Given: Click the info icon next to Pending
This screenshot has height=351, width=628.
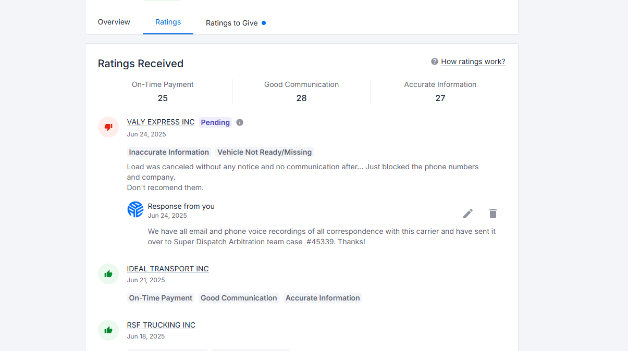Looking at the screenshot, I should point(239,122).
